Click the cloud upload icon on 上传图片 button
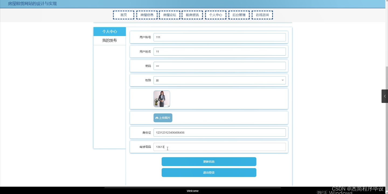The width and height of the screenshot is (388, 194). click(157, 118)
